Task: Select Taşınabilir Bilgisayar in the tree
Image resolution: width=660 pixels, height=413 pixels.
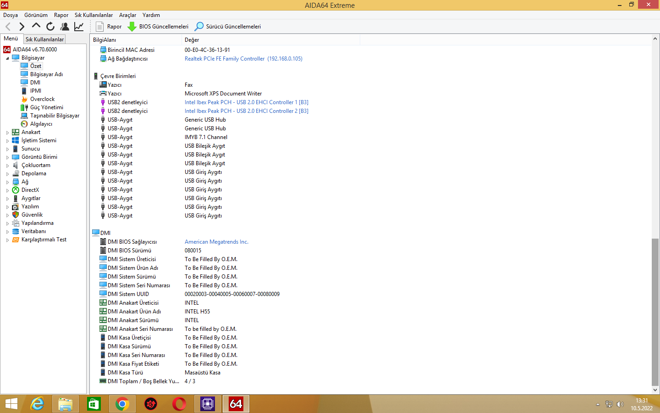Action: pyautogui.click(x=55, y=116)
